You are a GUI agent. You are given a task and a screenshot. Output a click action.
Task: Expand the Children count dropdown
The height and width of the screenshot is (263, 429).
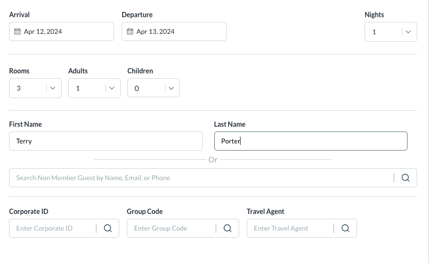[153, 88]
